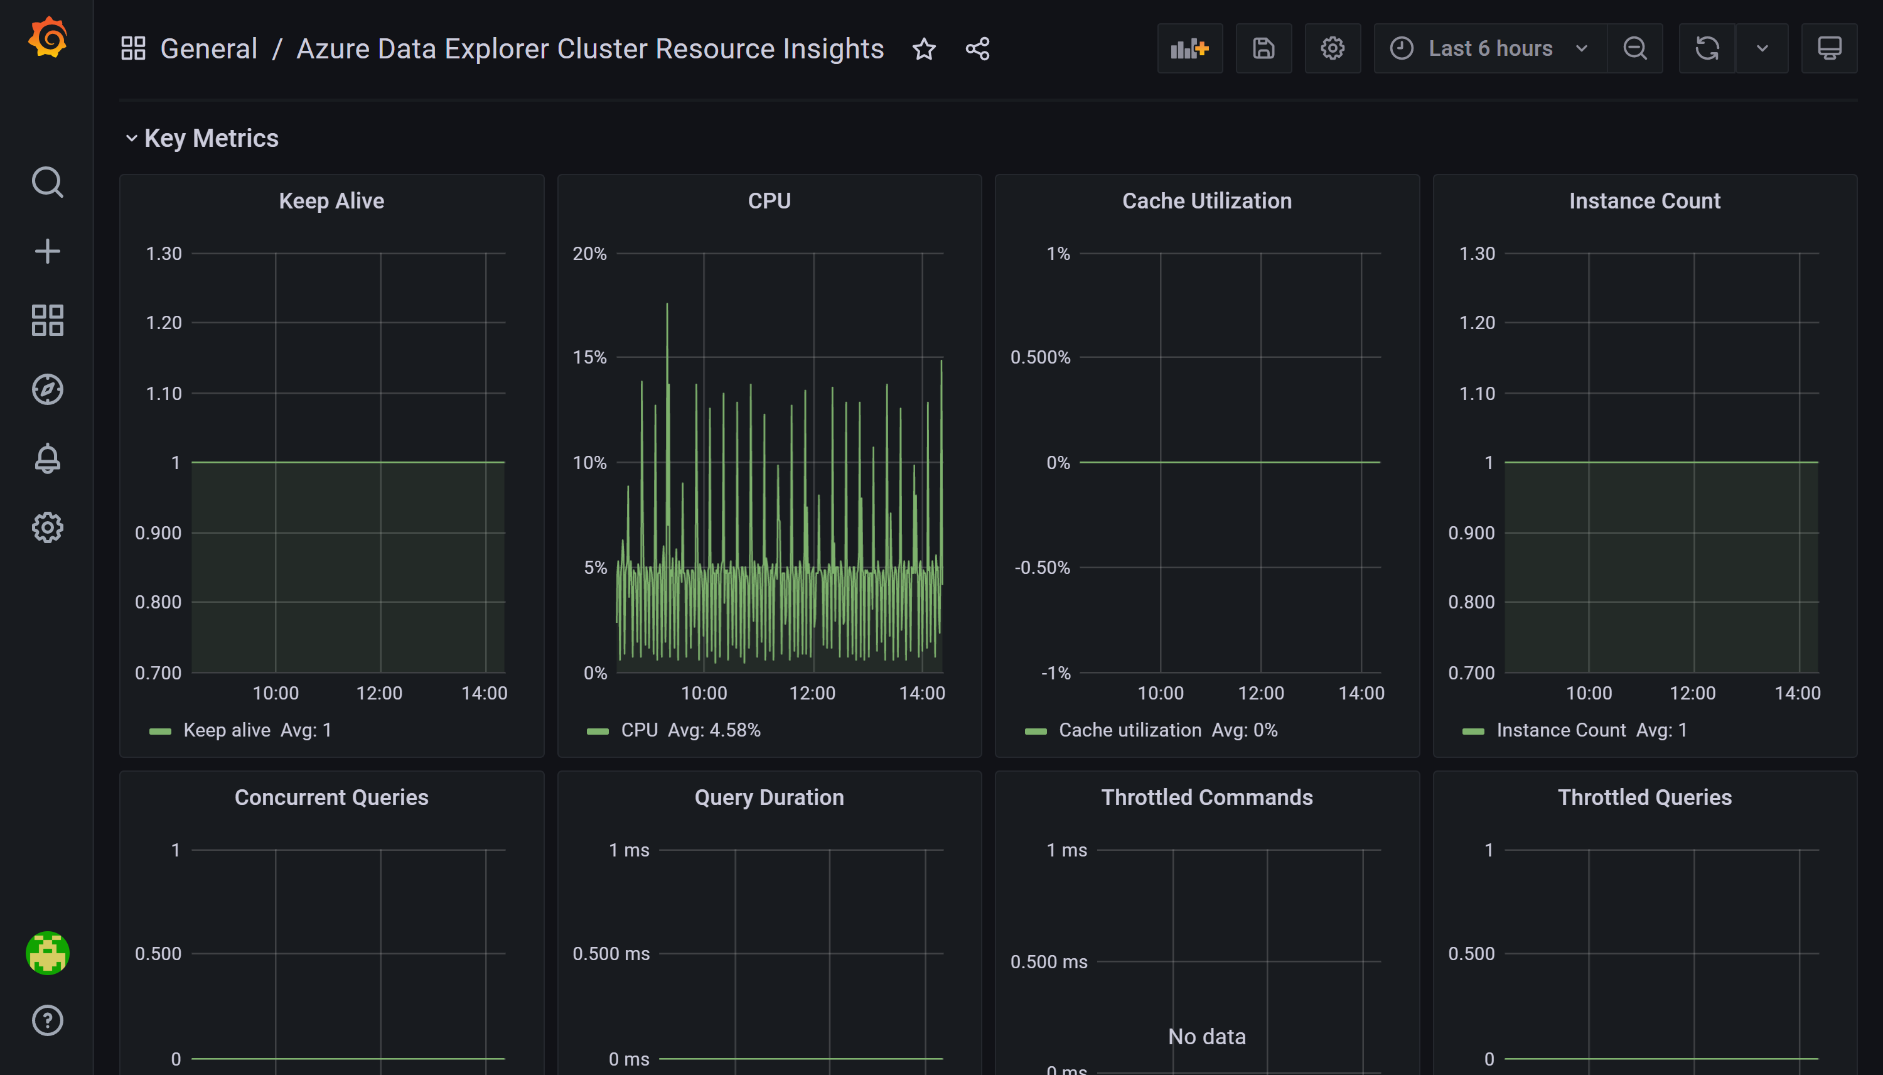Click the Add panel icon

(x=1189, y=49)
